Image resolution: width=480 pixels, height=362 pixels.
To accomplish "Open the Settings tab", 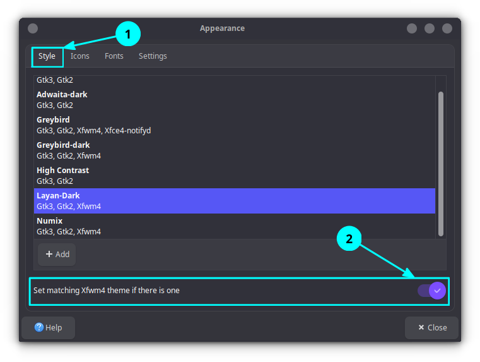I will click(153, 56).
